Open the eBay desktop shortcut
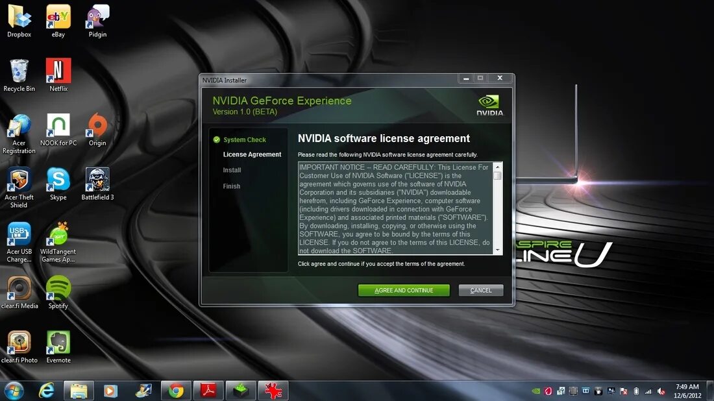 point(58,21)
